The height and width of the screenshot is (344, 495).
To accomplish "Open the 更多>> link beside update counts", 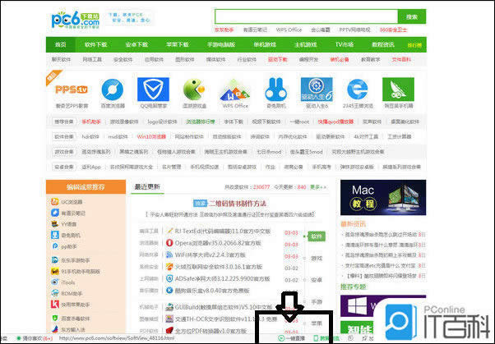I will (x=317, y=187).
